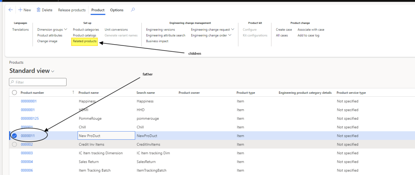Uncheck the selected row 0000011 checkmark
Viewport: 415px width, 175px height.
[x=15, y=136]
